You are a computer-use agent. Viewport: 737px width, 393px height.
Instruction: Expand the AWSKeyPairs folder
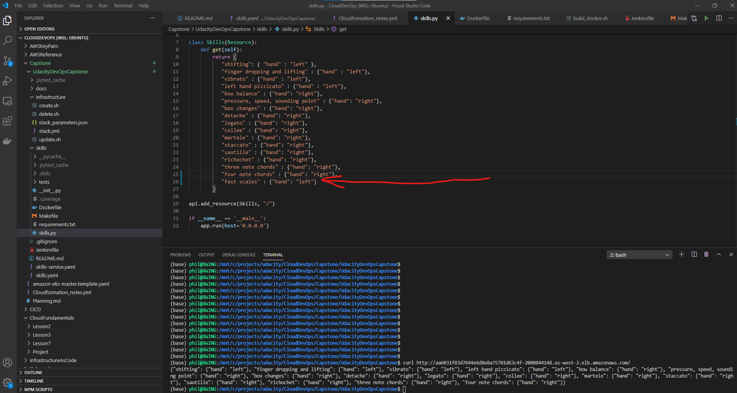click(x=90, y=46)
